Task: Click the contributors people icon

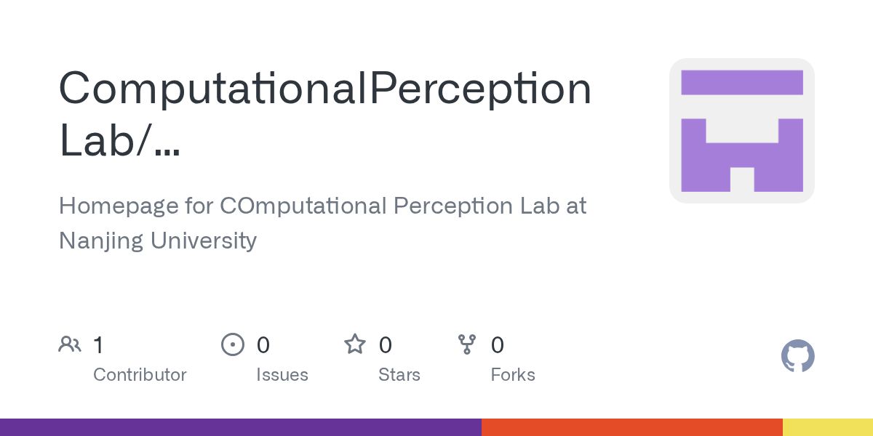Action: pyautogui.click(x=70, y=344)
